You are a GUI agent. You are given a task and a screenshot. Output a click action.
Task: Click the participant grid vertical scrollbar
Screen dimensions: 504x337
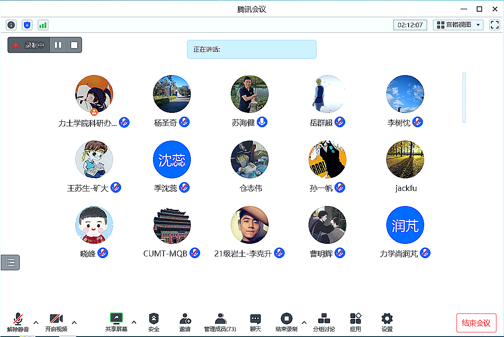[x=464, y=97]
